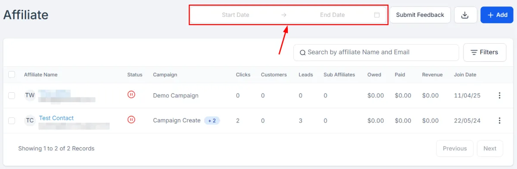
Task: Click the Submit Feedback button
Action: tap(420, 15)
